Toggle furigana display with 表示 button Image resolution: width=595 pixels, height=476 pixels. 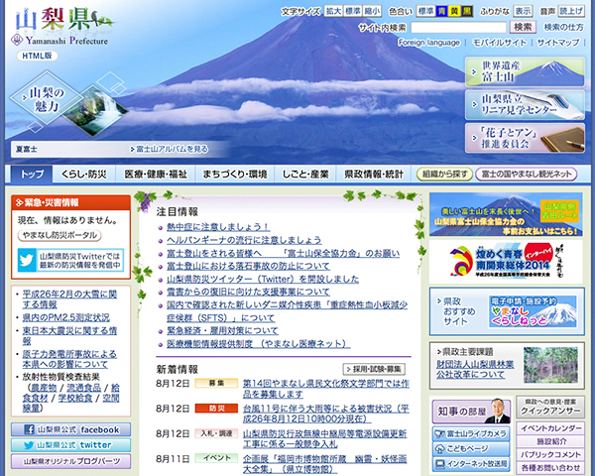coord(523,11)
